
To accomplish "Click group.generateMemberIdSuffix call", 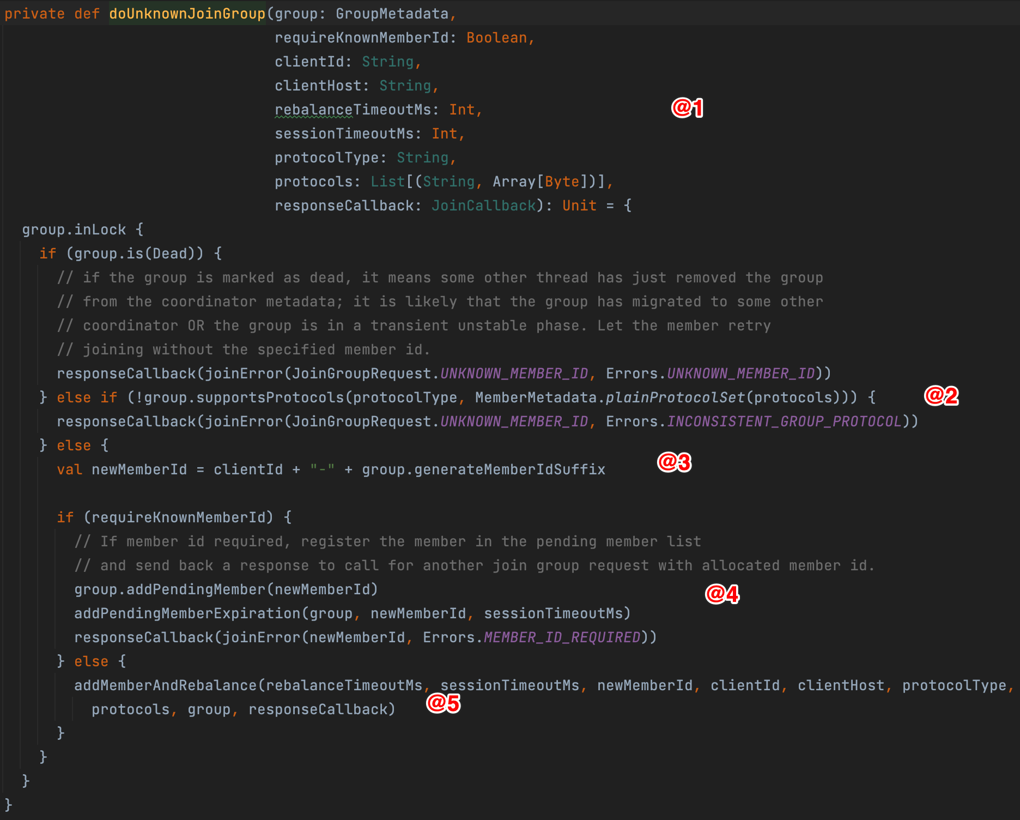I will pos(483,469).
